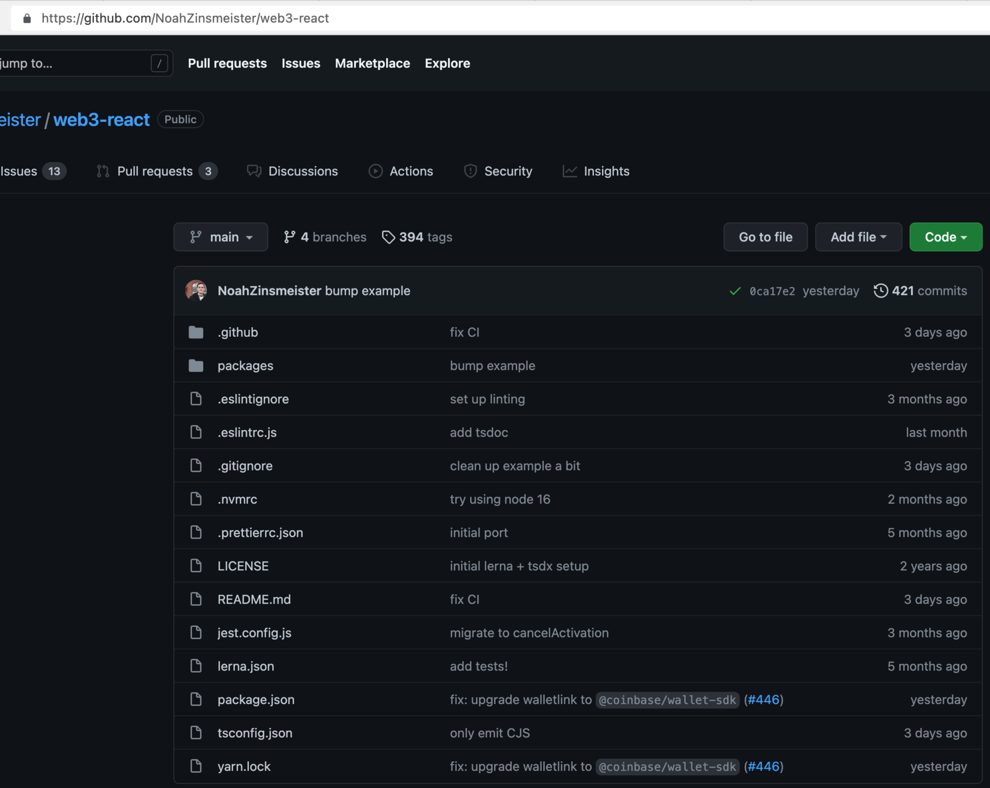990x788 pixels.
Task: Open the Discussions tab
Action: pyautogui.click(x=292, y=171)
